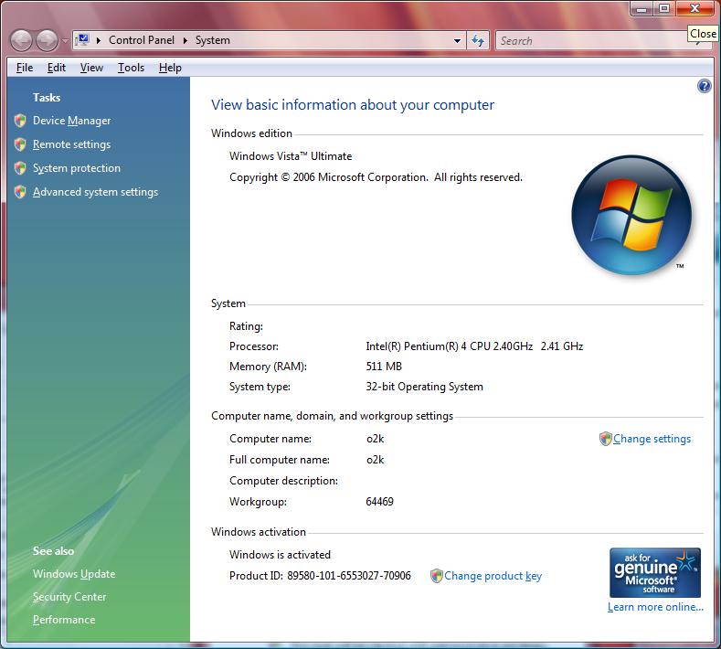
Task: Click the Refresh button next to address bar
Action: pyautogui.click(x=478, y=40)
